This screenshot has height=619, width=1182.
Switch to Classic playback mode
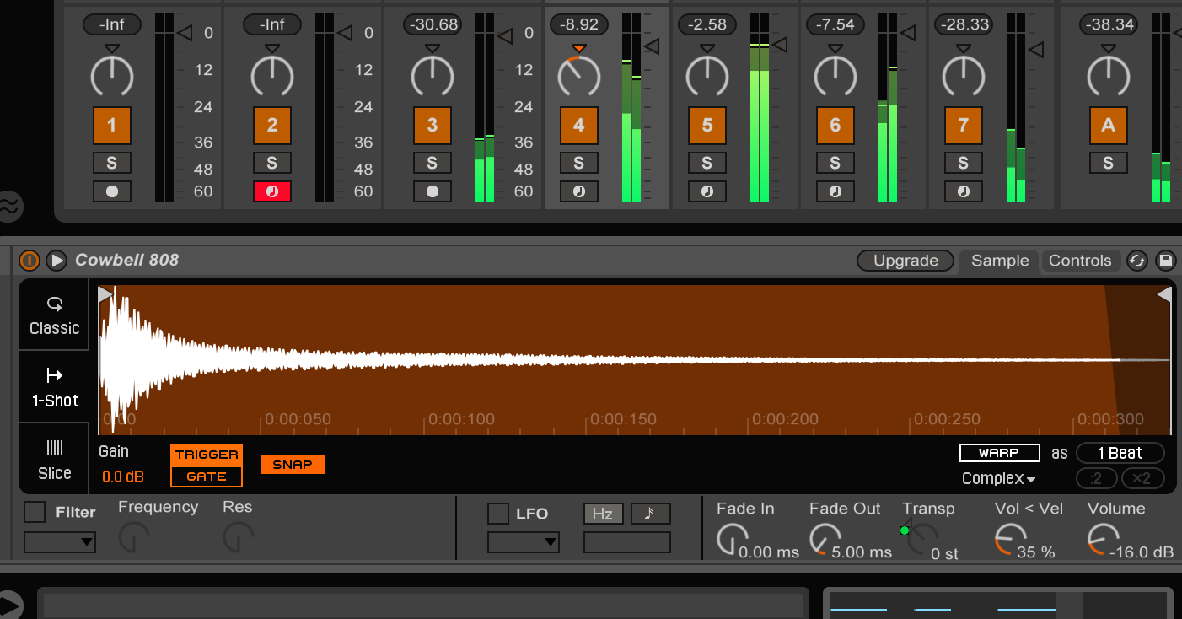pyautogui.click(x=53, y=315)
